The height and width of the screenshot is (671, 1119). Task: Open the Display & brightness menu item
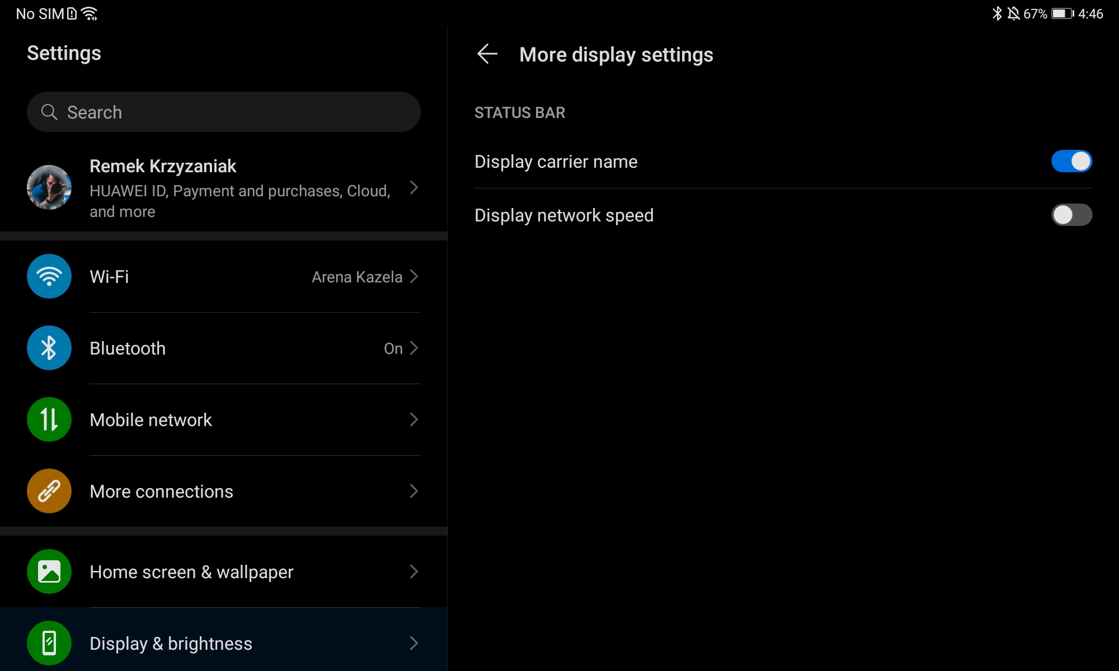click(x=171, y=644)
